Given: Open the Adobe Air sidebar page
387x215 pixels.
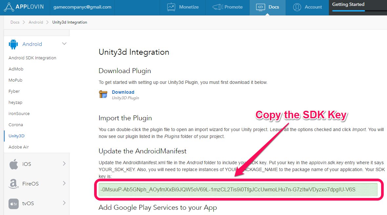Looking at the screenshot, I should click(18, 147).
